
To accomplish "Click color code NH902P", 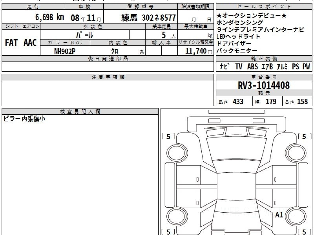I will pyautogui.click(x=65, y=51).
